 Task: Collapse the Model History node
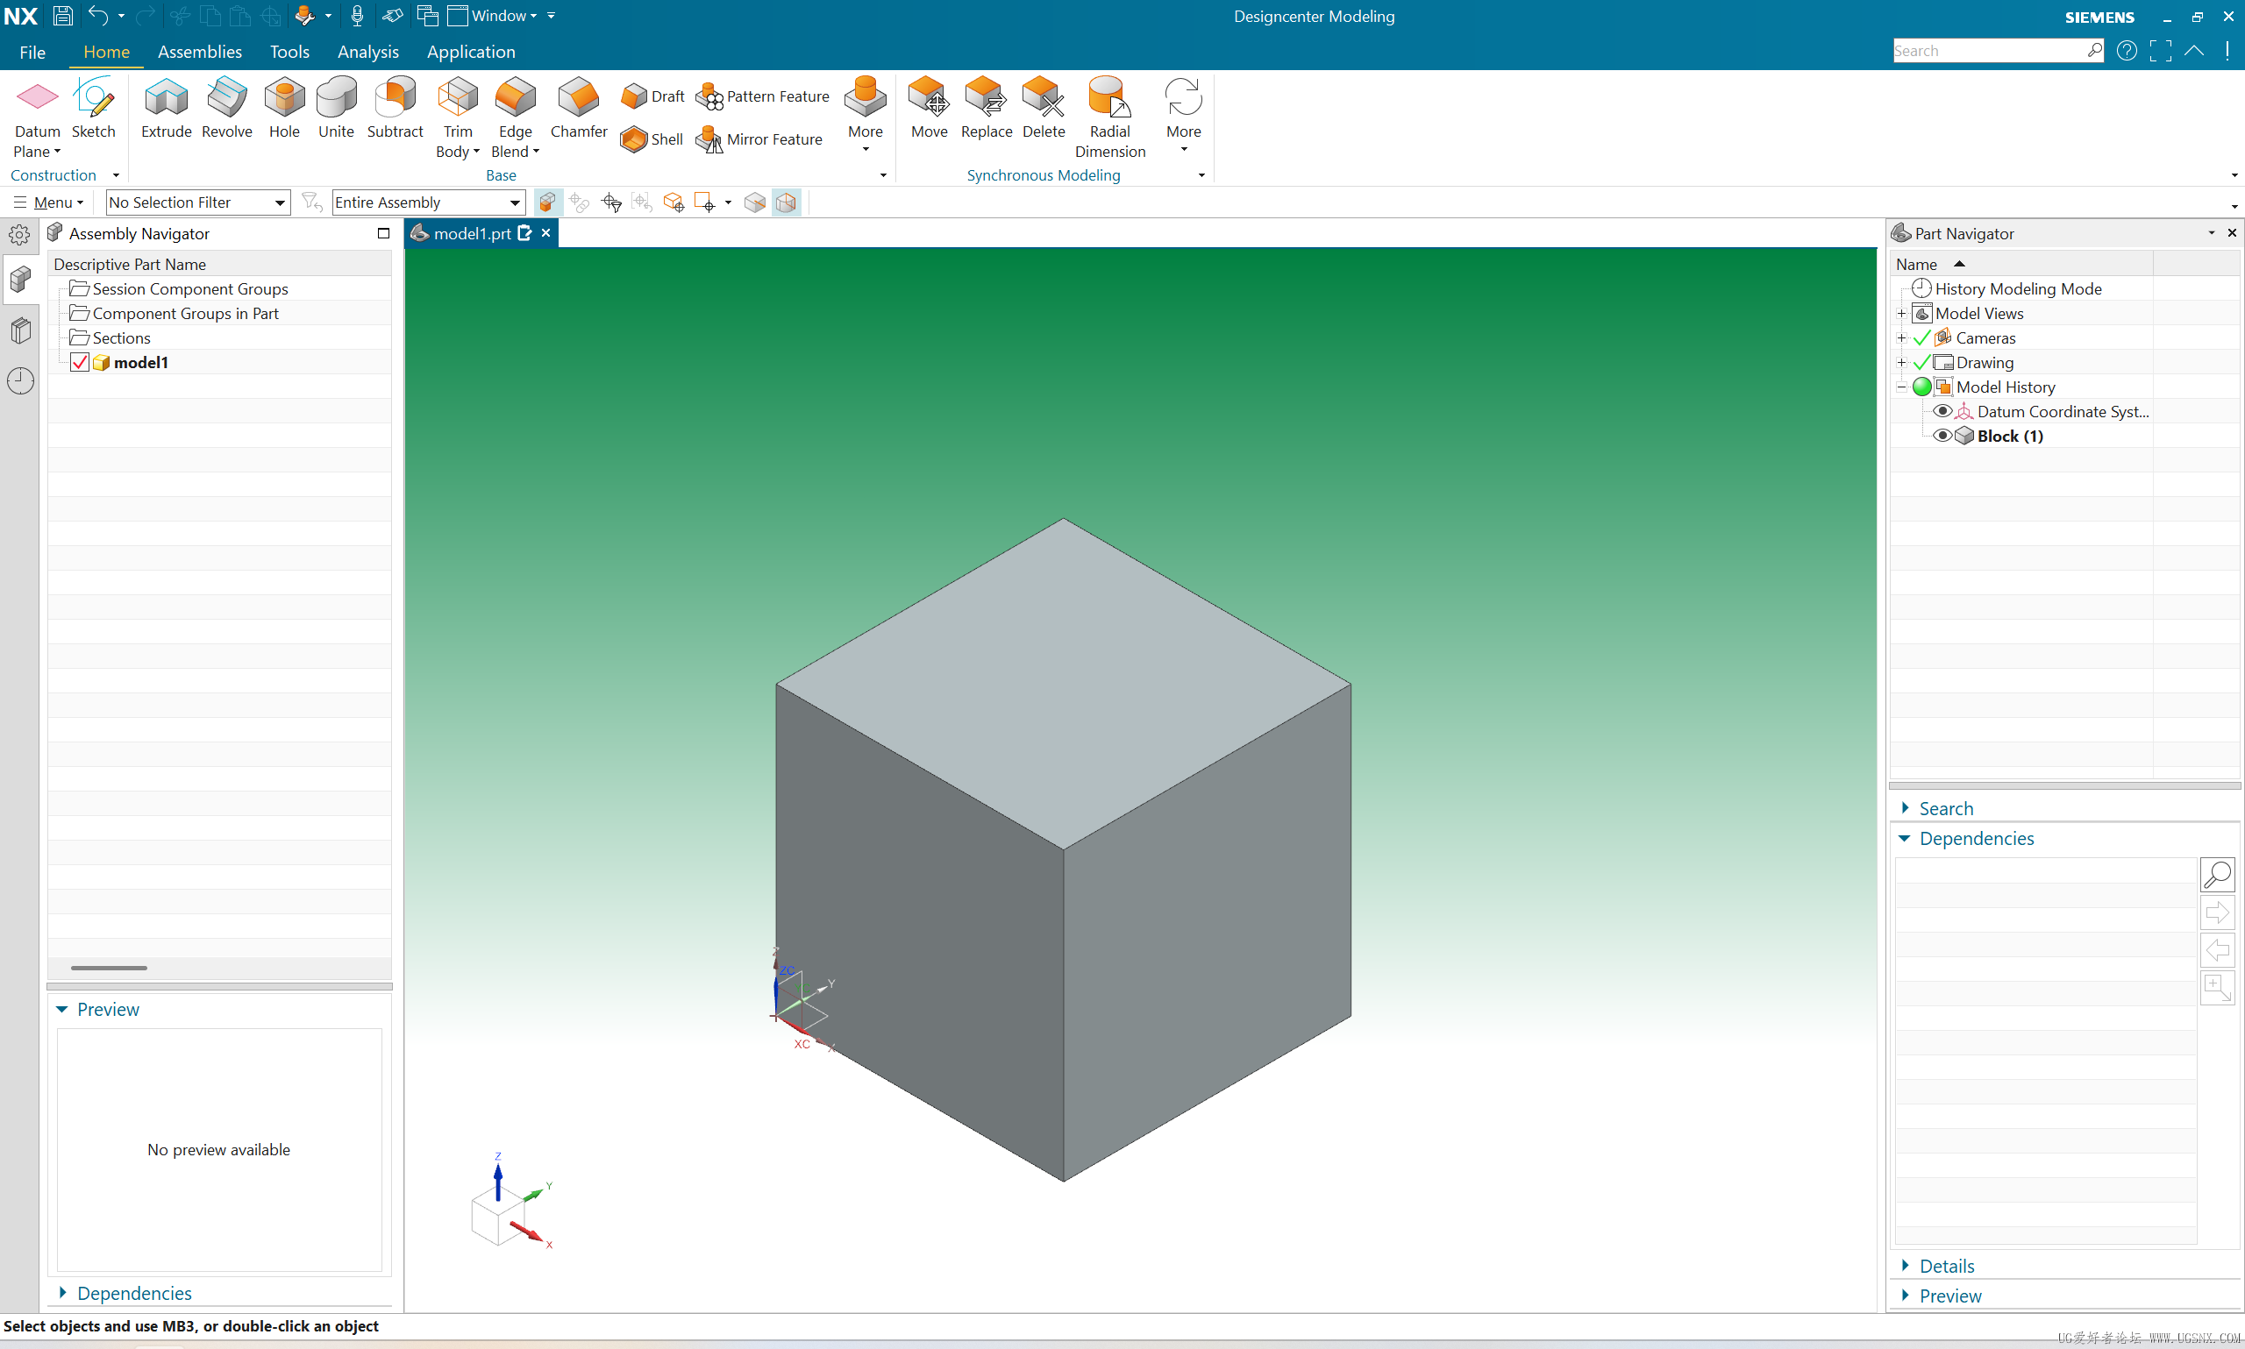point(1901,387)
